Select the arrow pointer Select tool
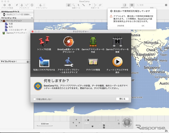The image size is (169, 133). click(79, 5)
